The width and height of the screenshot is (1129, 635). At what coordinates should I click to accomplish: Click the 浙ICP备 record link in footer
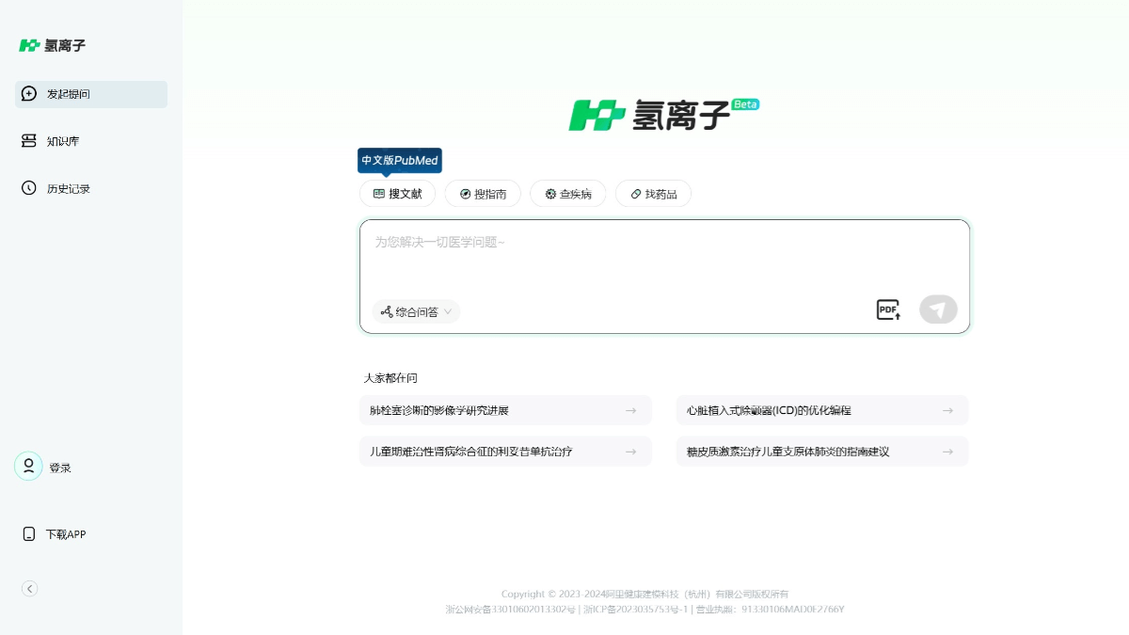click(635, 610)
